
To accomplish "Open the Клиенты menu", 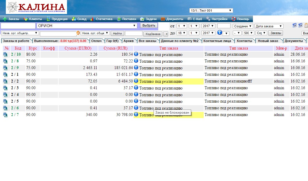I will pos(33,19).
